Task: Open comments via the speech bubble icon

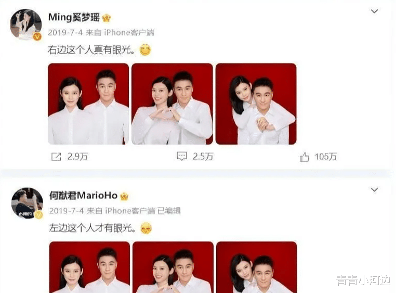Action: 182,156
